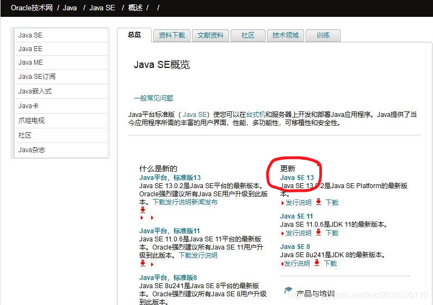Click the 产品与培训 section heading
433x305 pixels.
[315, 294]
